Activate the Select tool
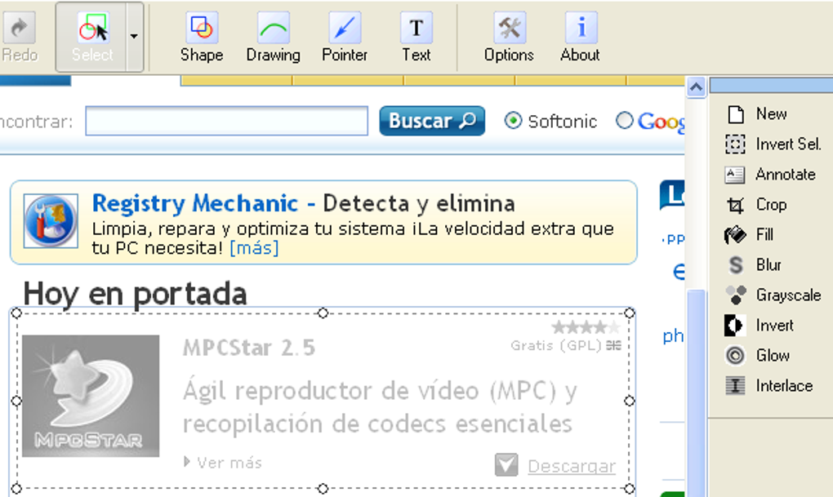This screenshot has height=497, width=833. pos(92,38)
